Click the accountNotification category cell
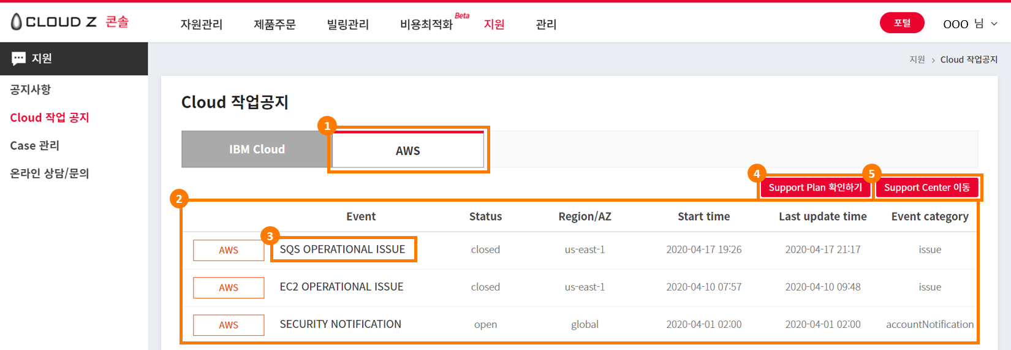The width and height of the screenshot is (1011, 350). tap(930, 324)
